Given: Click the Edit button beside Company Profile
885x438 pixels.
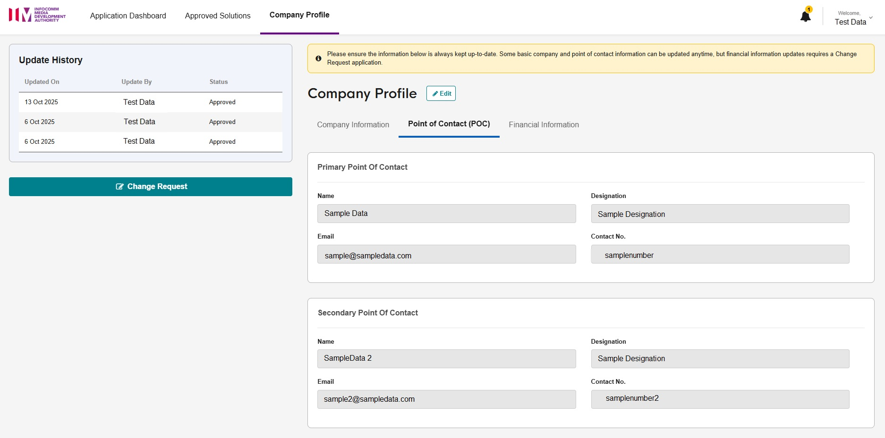Looking at the screenshot, I should coord(441,93).
